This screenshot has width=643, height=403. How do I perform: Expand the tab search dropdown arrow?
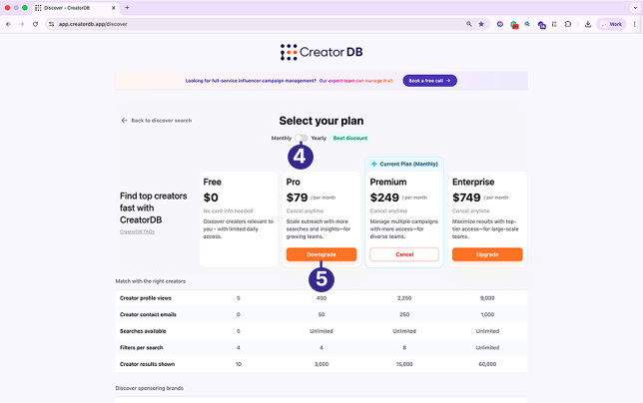click(x=634, y=7)
